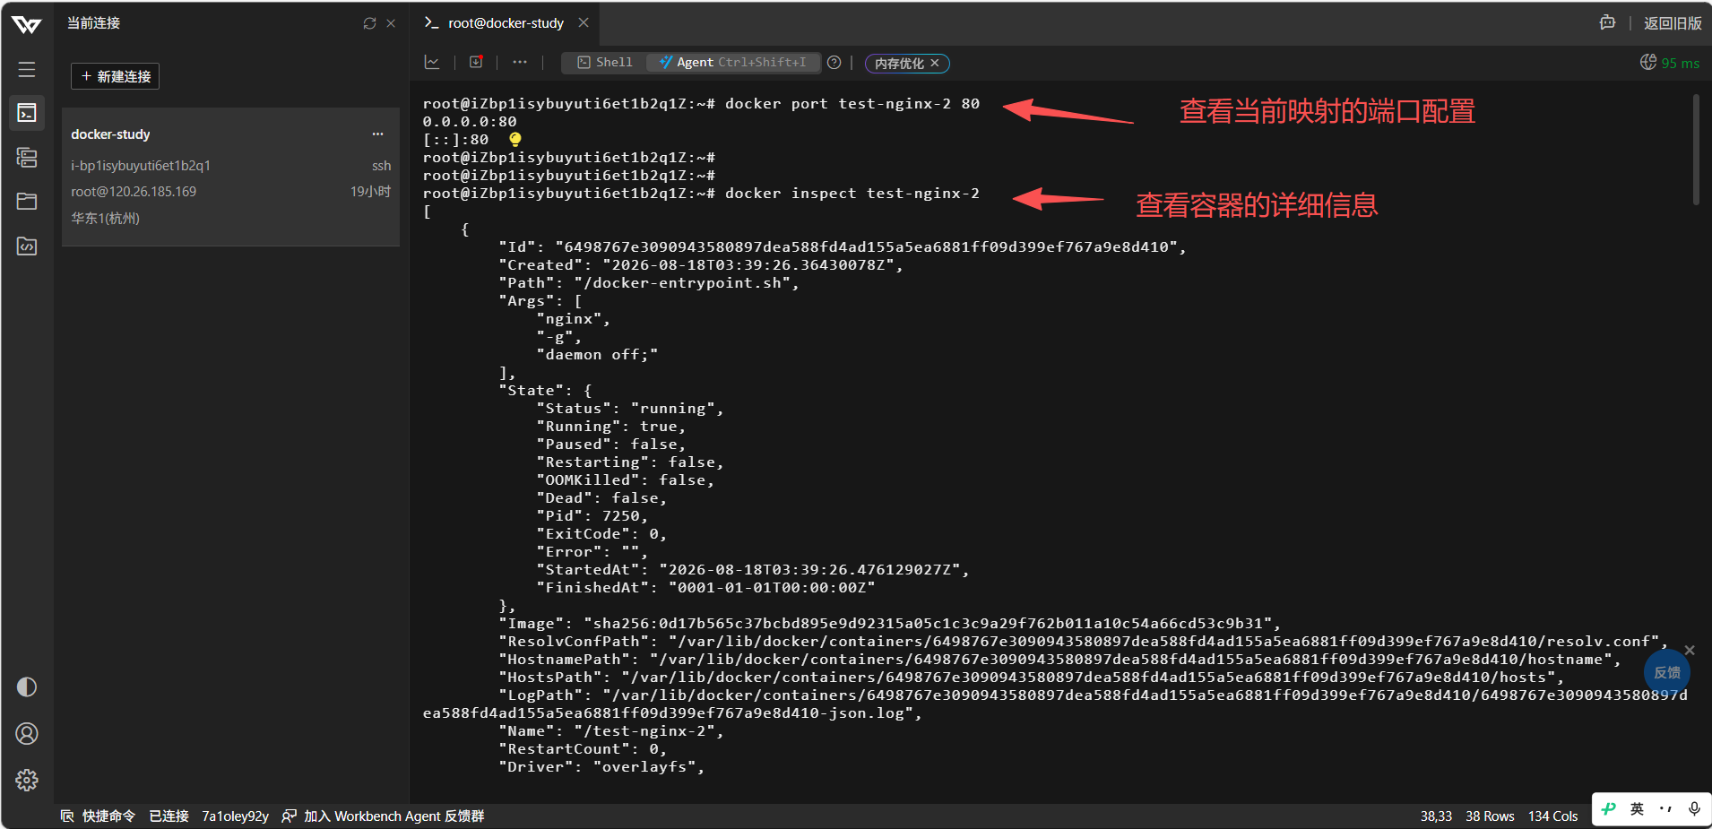Screen dimensions: 1712x829
Task: Open the settings gear icon
Action: pos(27,780)
